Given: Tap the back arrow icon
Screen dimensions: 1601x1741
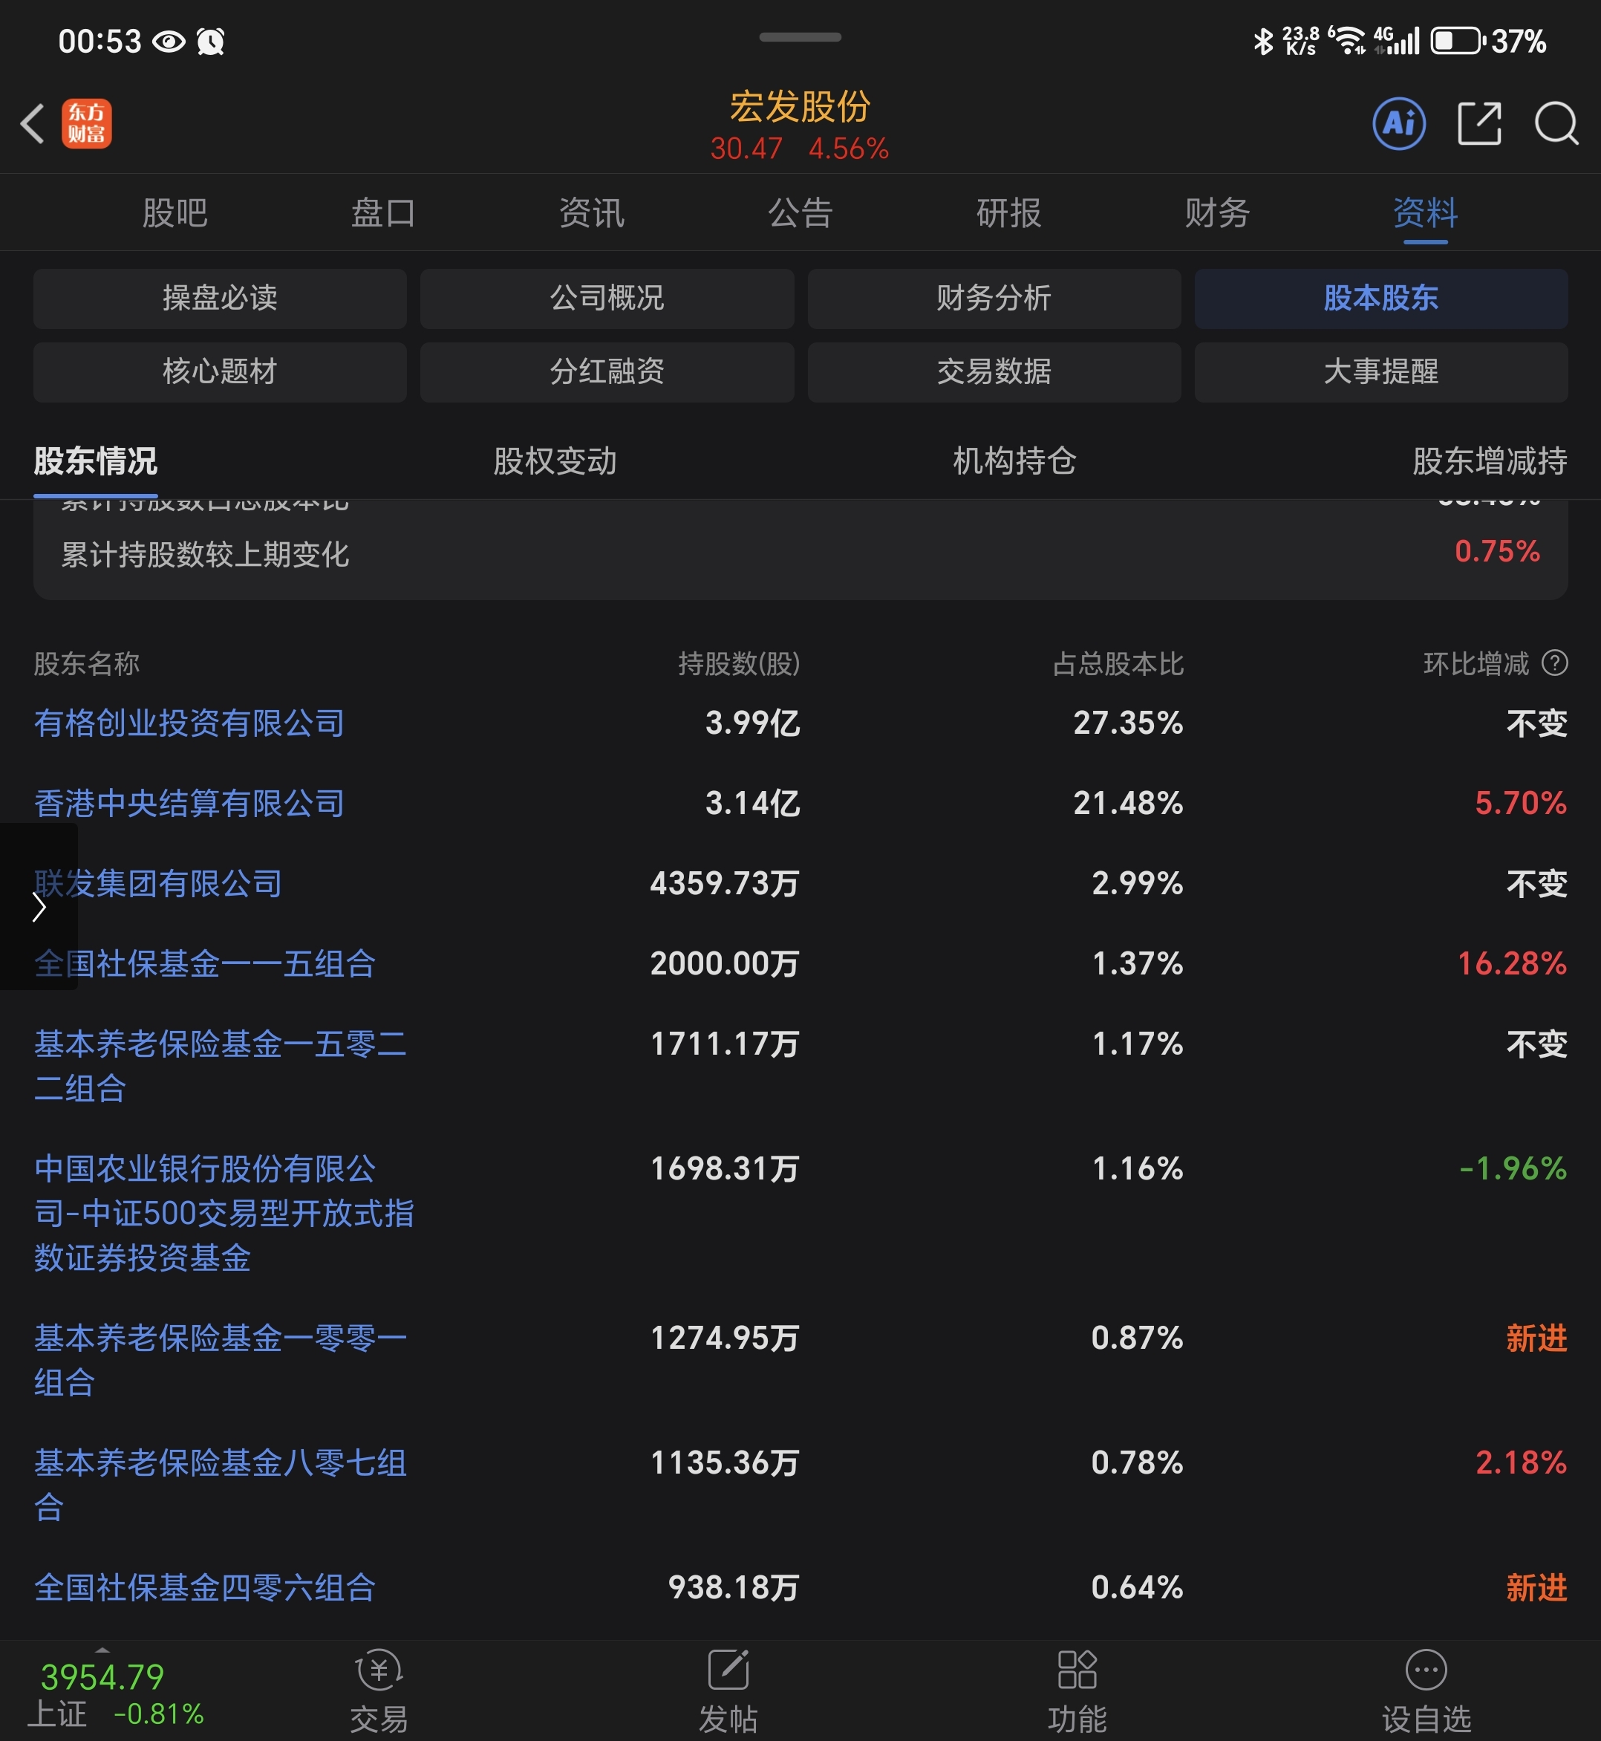Looking at the screenshot, I should click(x=33, y=123).
